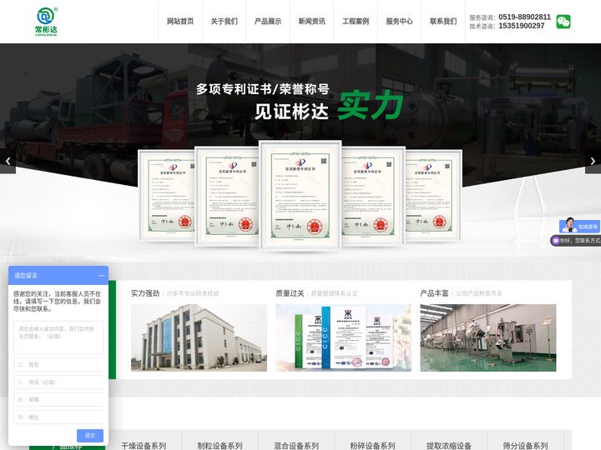Click the 电话 (必填) phone field
The height and width of the screenshot is (450, 601).
[x=58, y=382]
